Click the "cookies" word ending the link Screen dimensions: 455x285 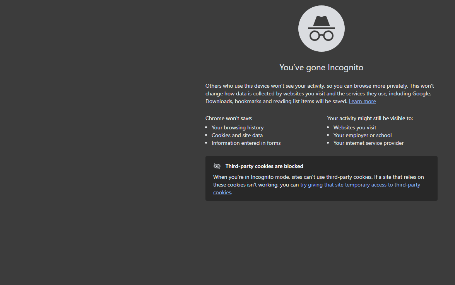coord(222,193)
